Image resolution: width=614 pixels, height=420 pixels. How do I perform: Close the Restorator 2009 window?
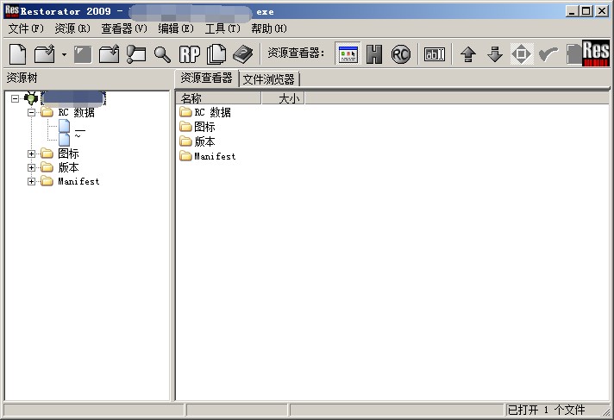coord(601,11)
